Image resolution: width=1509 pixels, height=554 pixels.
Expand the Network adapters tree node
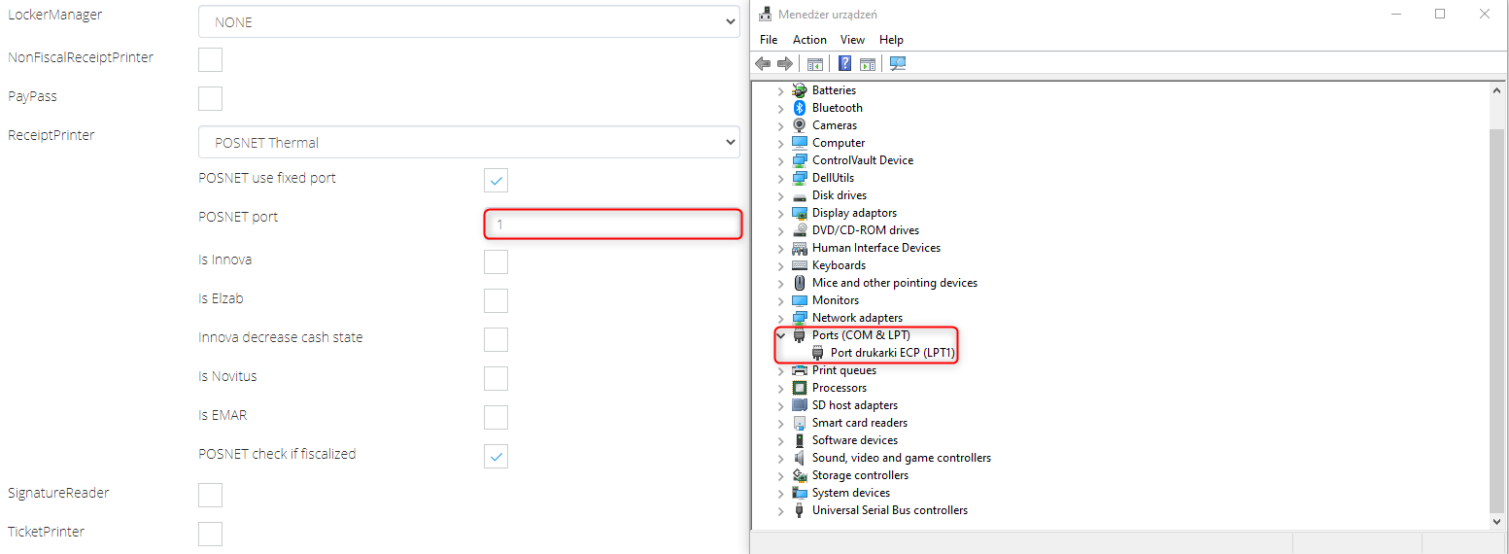(x=780, y=318)
